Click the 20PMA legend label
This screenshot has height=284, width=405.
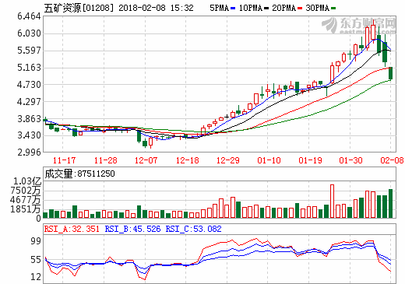tap(284, 8)
